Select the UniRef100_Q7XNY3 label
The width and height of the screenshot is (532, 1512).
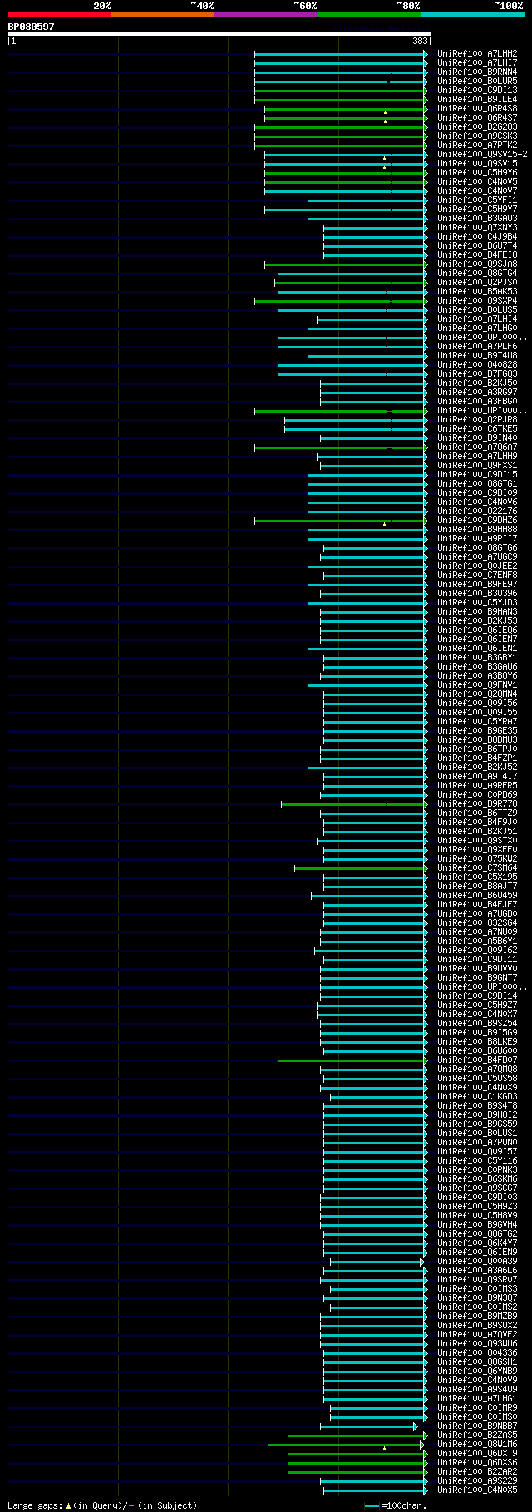[477, 228]
